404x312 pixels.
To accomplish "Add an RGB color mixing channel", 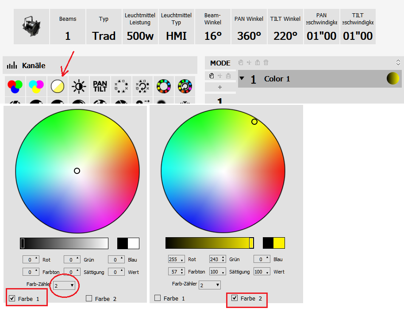I will point(15,86).
